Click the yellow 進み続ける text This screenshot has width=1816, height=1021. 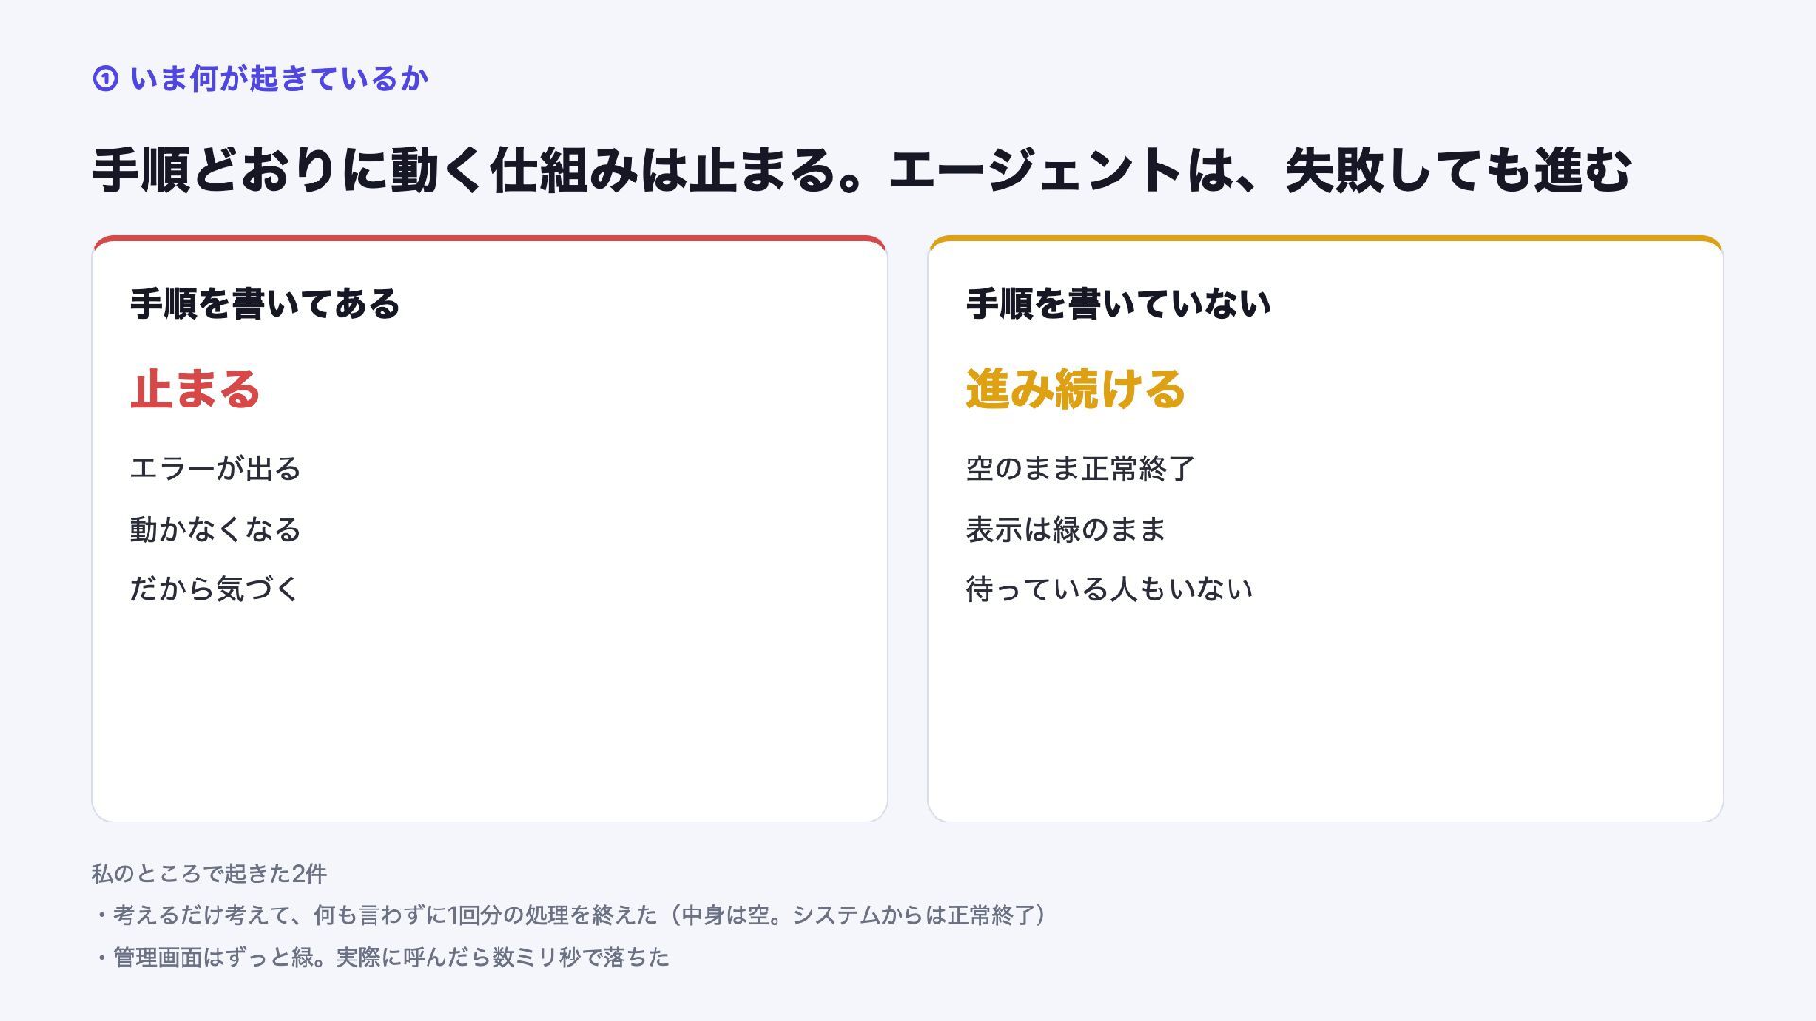click(1074, 389)
